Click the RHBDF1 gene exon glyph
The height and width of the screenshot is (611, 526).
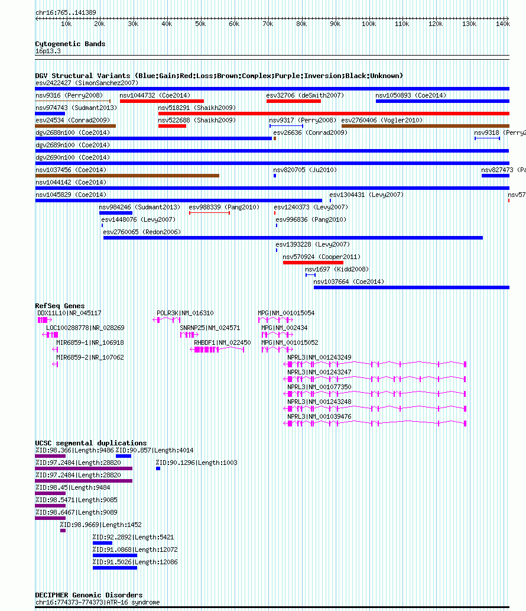click(217, 350)
